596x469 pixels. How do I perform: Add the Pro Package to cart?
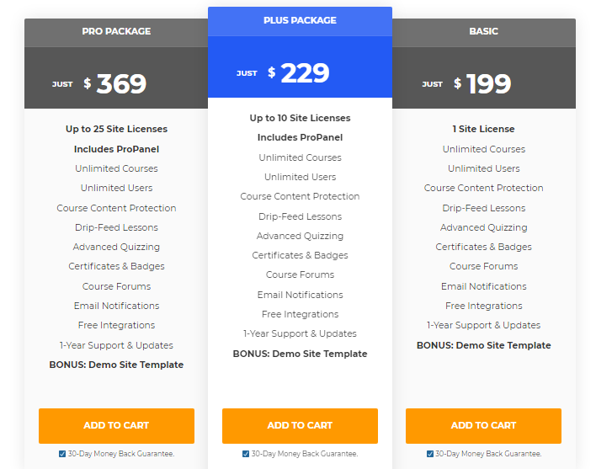[116, 426]
